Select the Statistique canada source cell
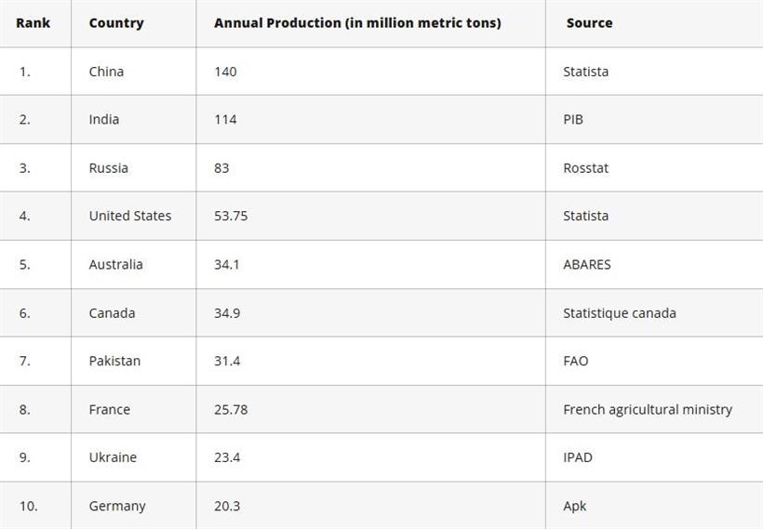 620,313
